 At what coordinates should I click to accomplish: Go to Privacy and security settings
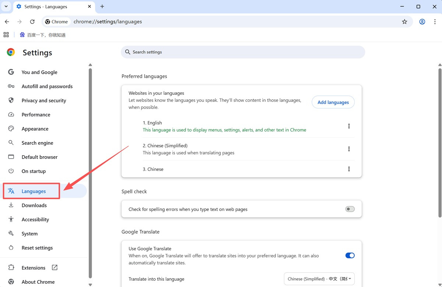pyautogui.click(x=43, y=100)
